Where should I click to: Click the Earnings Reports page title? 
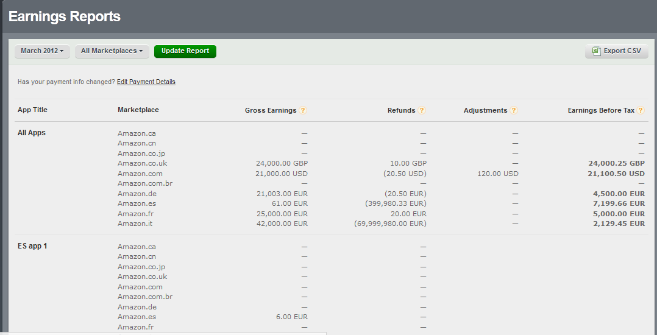pos(65,16)
